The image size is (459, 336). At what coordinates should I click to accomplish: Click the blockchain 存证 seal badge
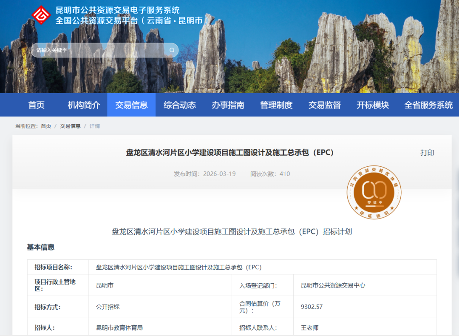(373, 192)
